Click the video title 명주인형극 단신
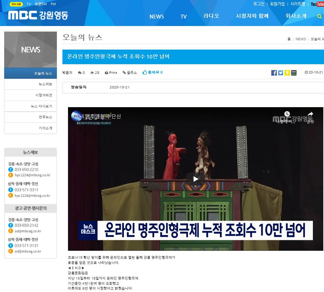324x292 pixels. coord(103,117)
